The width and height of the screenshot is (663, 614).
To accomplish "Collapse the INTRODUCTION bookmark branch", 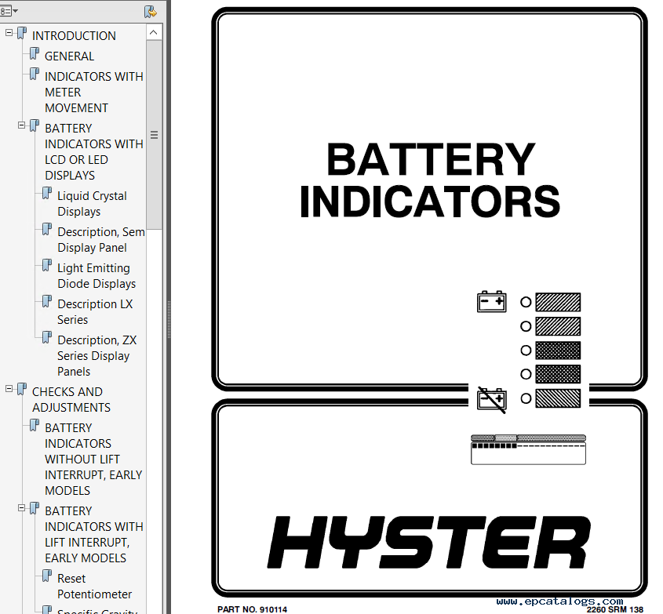I will [x=9, y=32].
